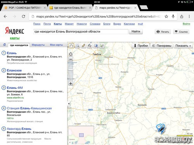
Task: Zoom in with the plus button
Action: tap(71, 84)
